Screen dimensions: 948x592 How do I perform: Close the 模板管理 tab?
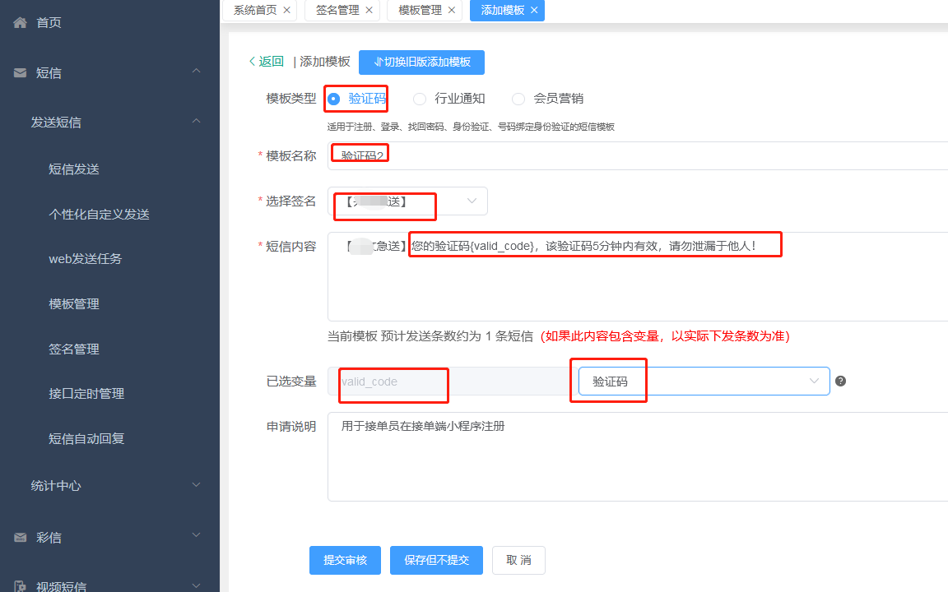pos(452,10)
